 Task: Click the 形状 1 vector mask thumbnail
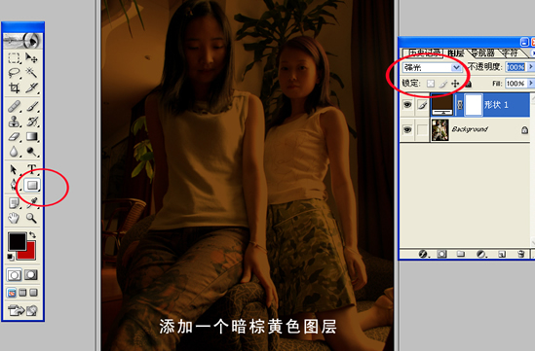pos(474,105)
